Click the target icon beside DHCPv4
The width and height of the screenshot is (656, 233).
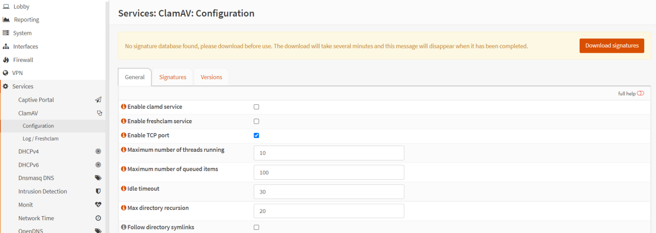click(x=98, y=152)
